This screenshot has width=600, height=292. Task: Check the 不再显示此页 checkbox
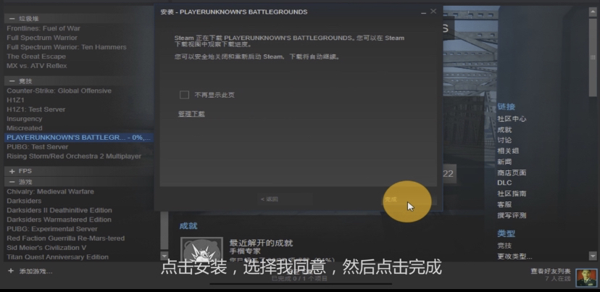[x=184, y=95]
